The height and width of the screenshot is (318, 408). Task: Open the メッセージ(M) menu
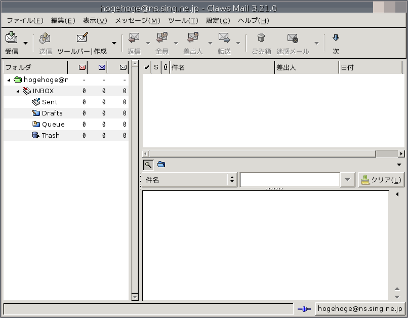tap(138, 21)
